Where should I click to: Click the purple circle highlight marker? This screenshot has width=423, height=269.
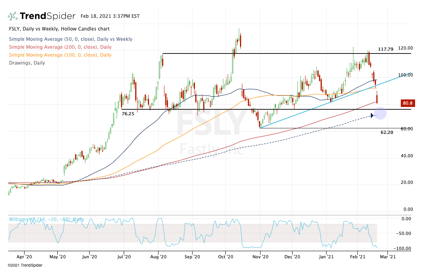(x=380, y=114)
